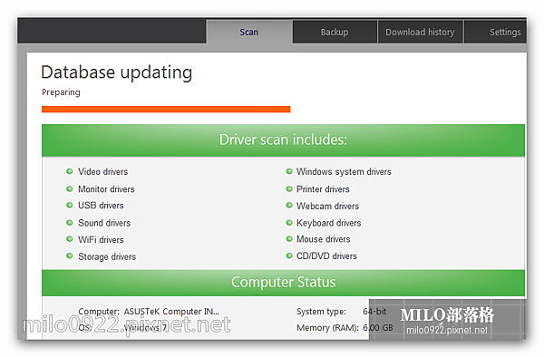Click the green bullet beside Printer drivers
Image resolution: width=544 pixels, height=357 pixels.
click(289, 188)
